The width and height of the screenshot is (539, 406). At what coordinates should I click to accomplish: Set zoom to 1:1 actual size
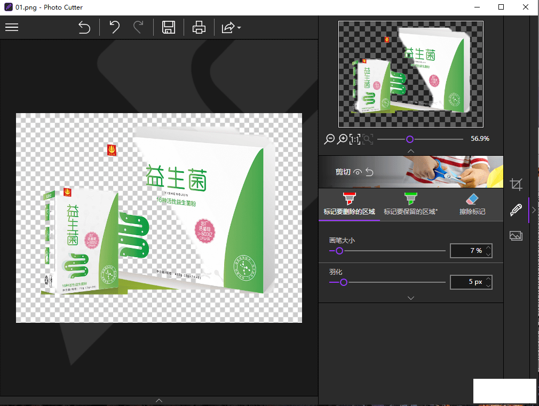pyautogui.click(x=355, y=139)
